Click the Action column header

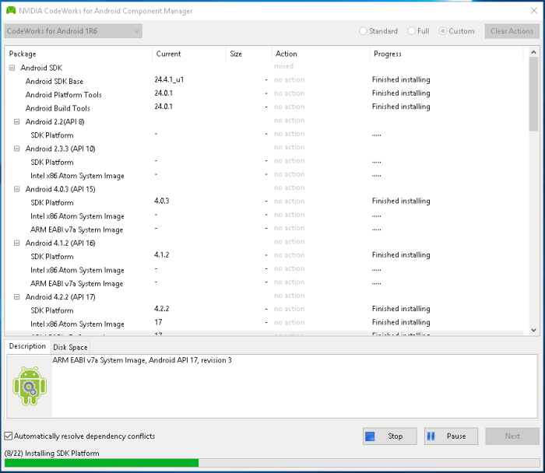(x=321, y=54)
